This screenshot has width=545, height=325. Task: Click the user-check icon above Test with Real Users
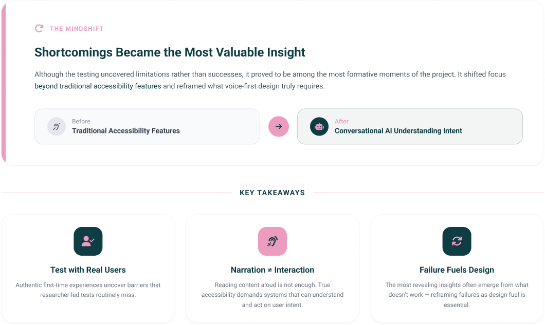point(88,241)
